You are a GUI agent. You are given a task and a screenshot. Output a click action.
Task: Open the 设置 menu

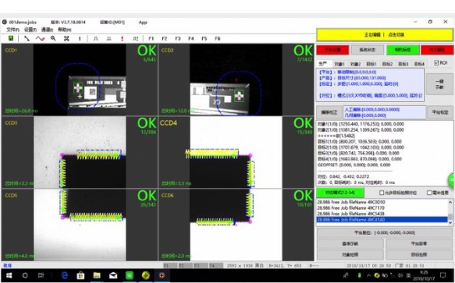pos(30,30)
